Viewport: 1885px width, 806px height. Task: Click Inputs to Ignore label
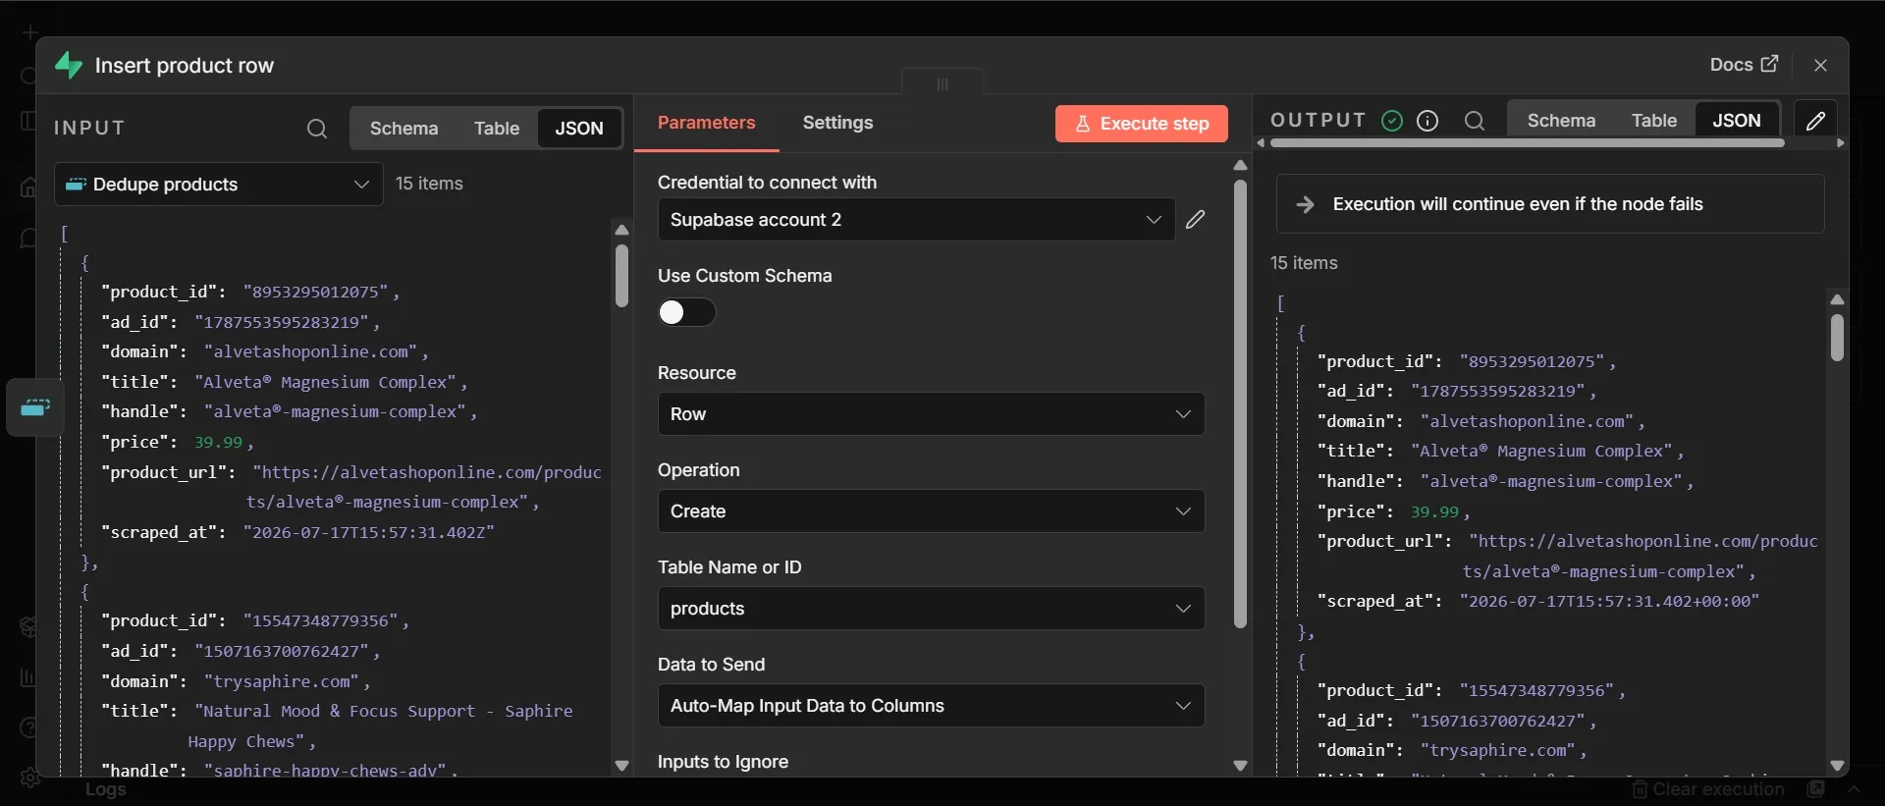pos(723,762)
